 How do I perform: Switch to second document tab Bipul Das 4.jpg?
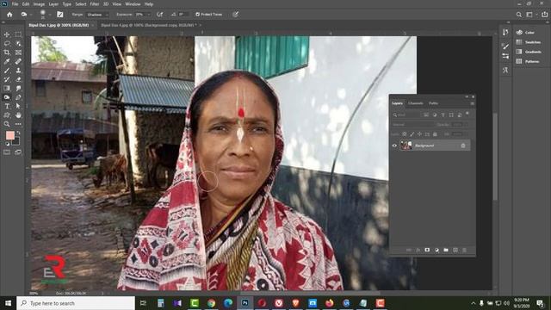tap(149, 25)
